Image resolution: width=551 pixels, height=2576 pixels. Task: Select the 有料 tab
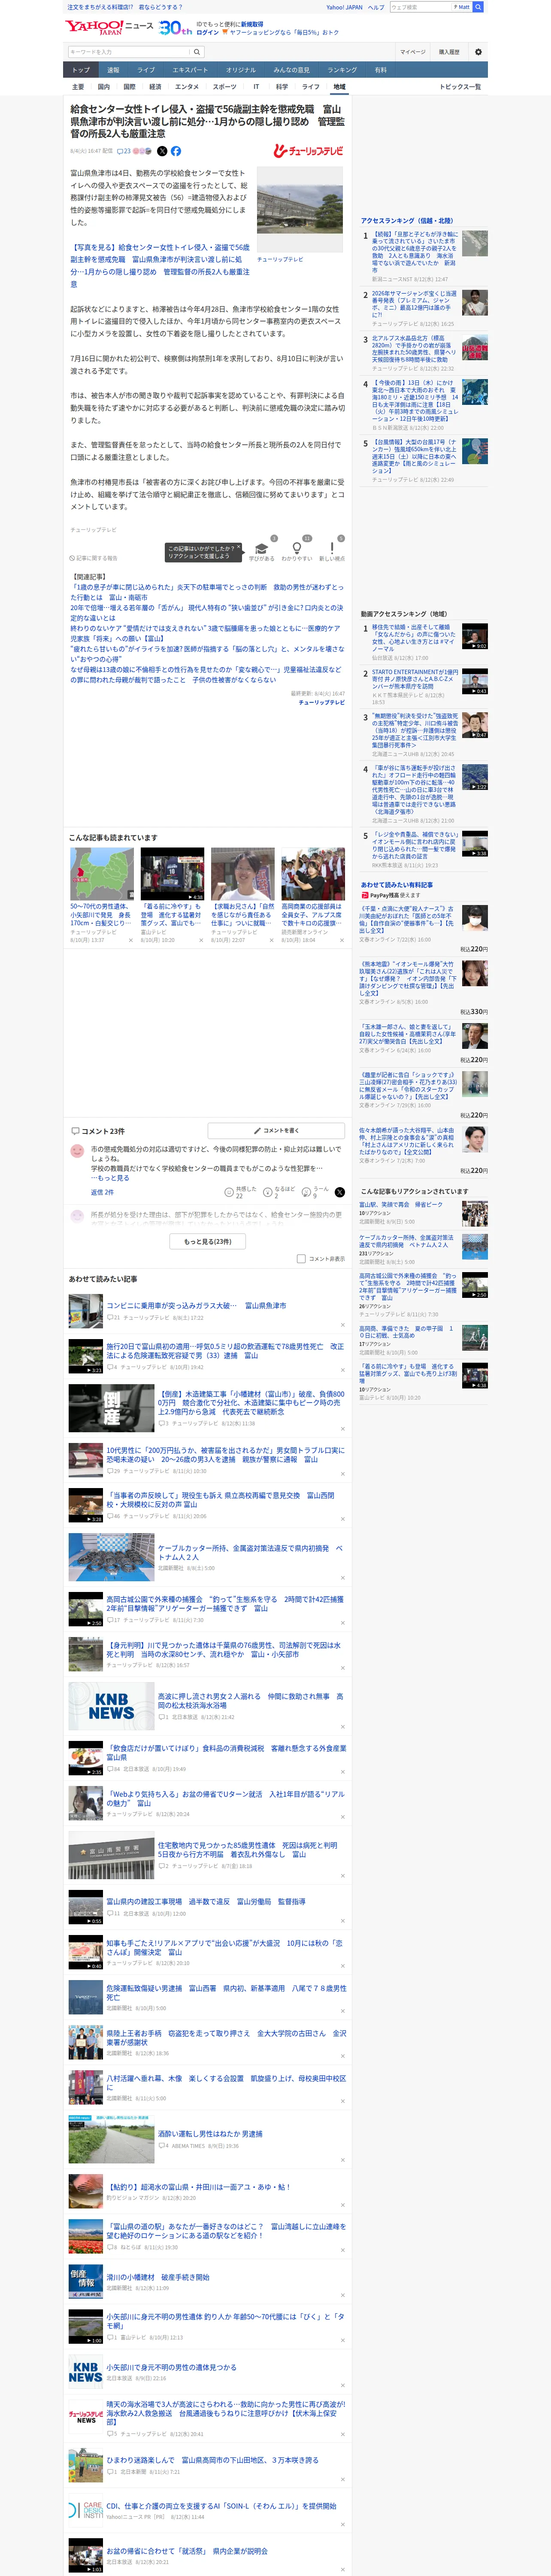pos(380,70)
